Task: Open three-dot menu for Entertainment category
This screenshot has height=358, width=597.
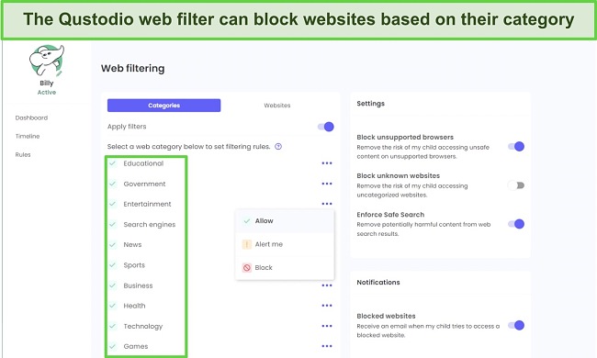Action: coord(327,204)
